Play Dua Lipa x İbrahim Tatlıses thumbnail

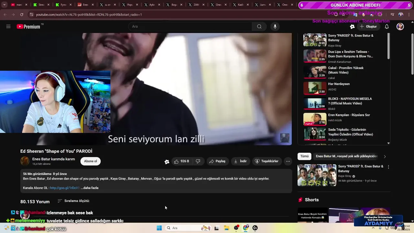point(315,56)
